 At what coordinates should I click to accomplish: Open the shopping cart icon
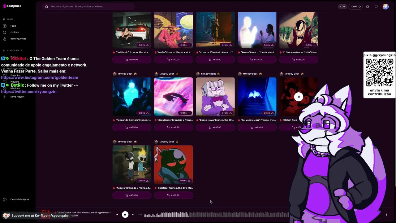[x=376, y=7]
